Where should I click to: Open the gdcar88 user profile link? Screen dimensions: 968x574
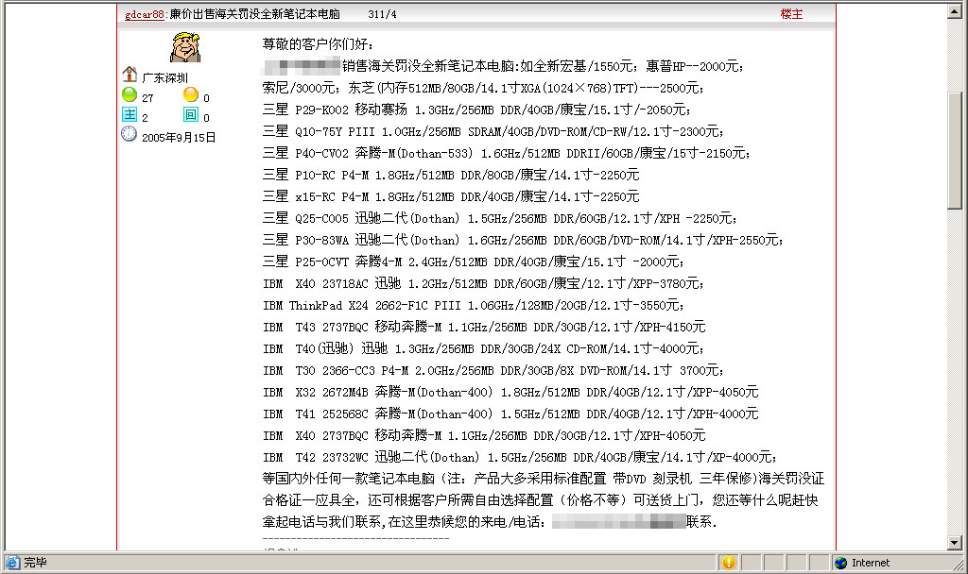click(145, 14)
